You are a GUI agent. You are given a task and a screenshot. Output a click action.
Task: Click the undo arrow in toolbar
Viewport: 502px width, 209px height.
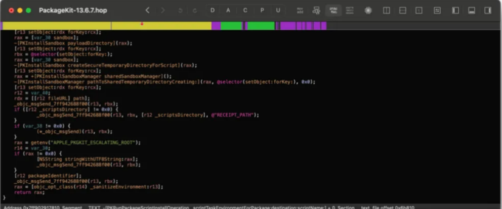click(x=180, y=11)
